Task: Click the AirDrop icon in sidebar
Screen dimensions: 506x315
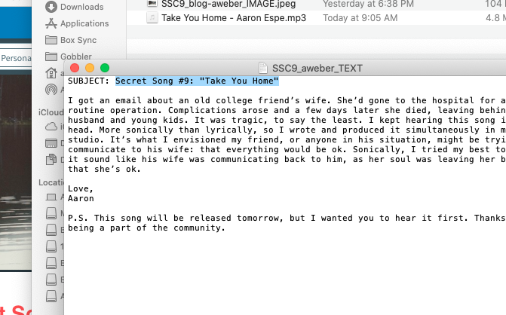Action: 51,90
